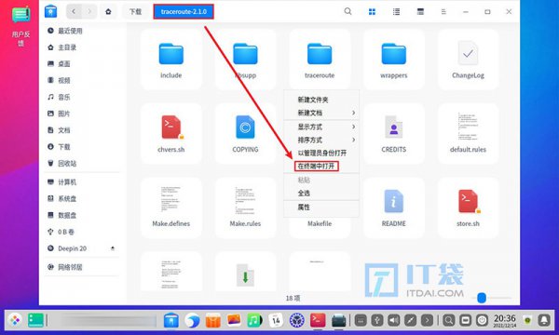Click the traceroute-2.1.0 breadcrumb

[x=184, y=12]
